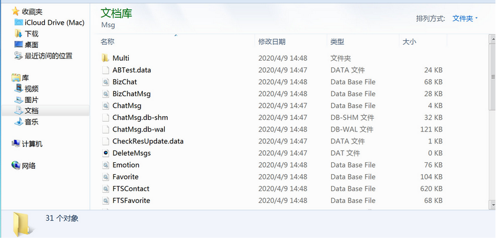Select the file name ABTest.data
This screenshot has width=496, height=239.
point(132,70)
